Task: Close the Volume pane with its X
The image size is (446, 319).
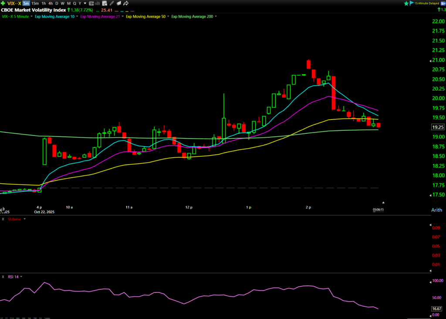Action: point(3,219)
